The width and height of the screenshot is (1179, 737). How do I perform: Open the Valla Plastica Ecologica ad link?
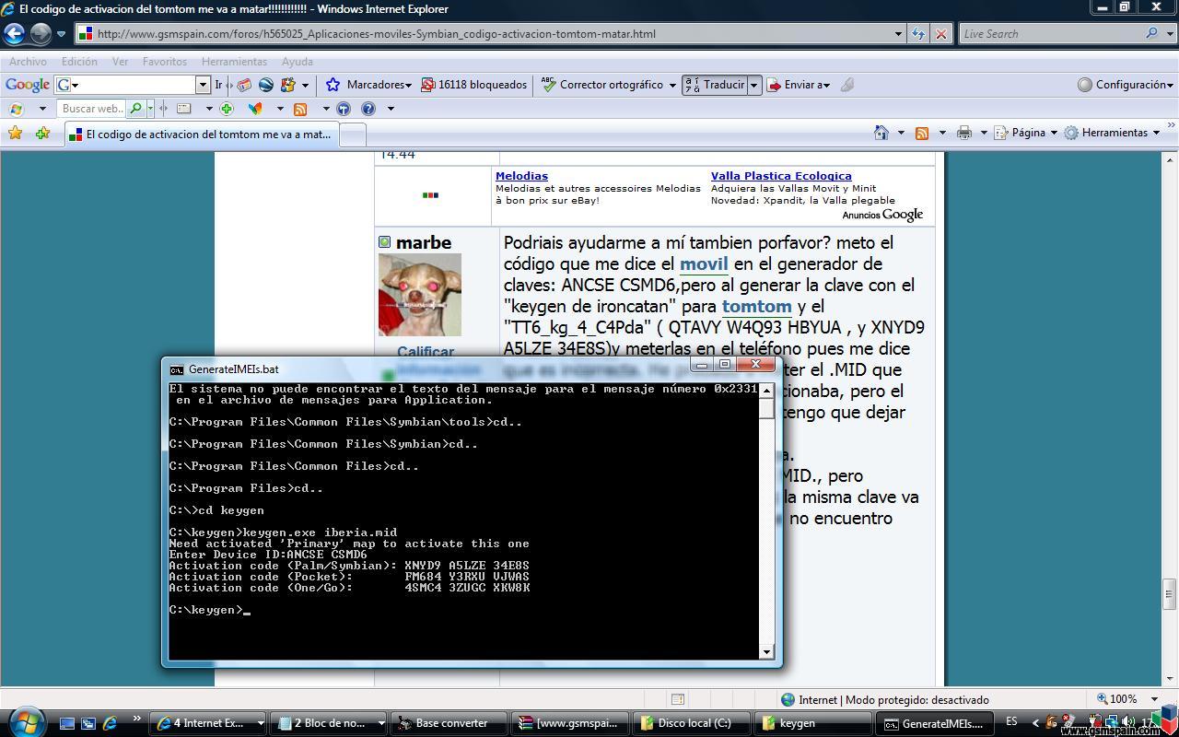click(781, 176)
